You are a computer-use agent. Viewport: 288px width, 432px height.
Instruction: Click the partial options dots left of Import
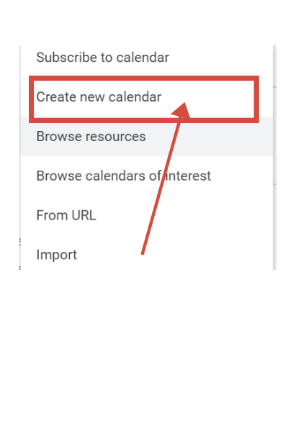(x=20, y=242)
